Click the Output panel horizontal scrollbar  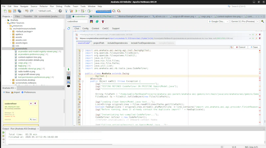[x=60, y=144]
